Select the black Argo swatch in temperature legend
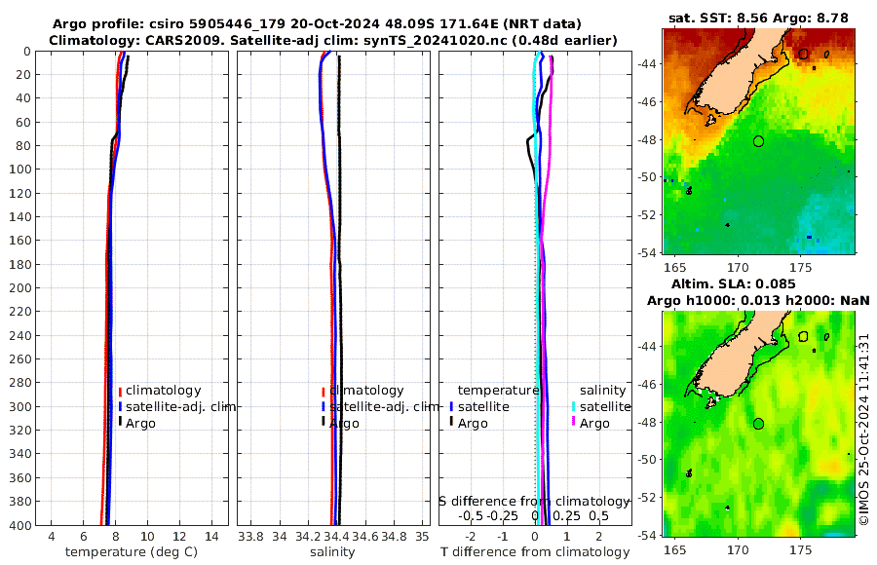877x565 pixels. [120, 422]
